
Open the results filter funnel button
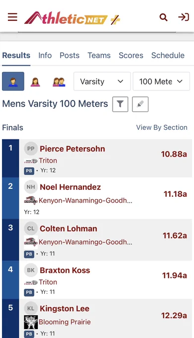pyautogui.click(x=120, y=104)
